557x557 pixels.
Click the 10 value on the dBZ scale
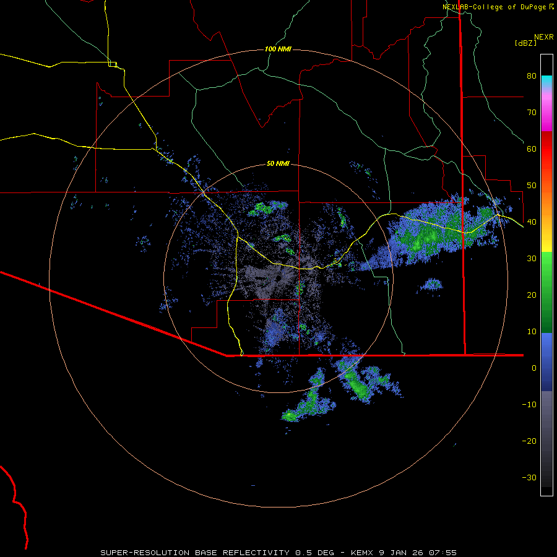pos(532,332)
